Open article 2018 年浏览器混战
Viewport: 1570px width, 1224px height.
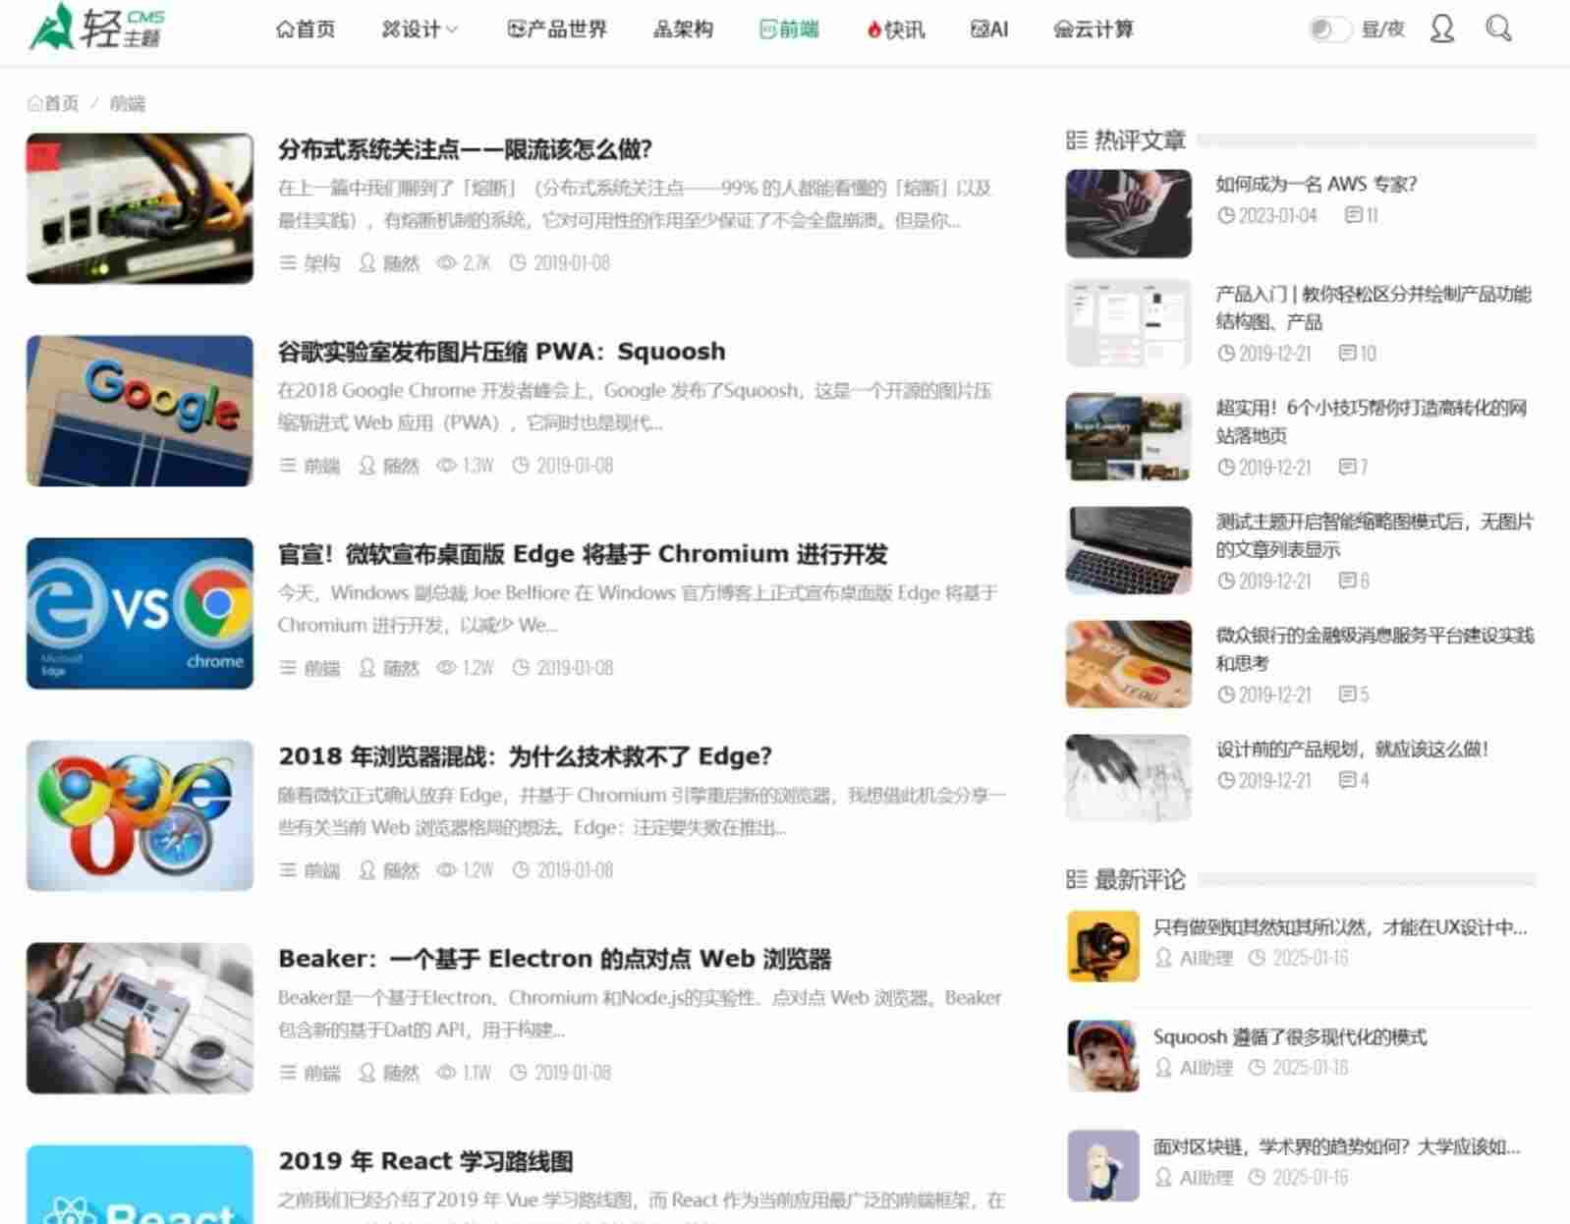coord(525,756)
